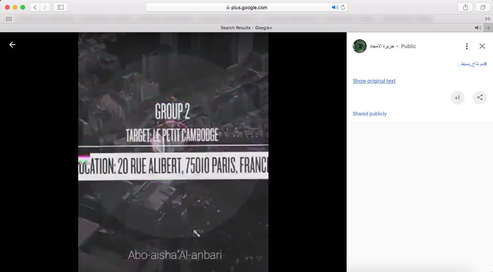This screenshot has height=272, width=493.
Task: Click Safari's forward navigation button
Action: tap(45, 7)
